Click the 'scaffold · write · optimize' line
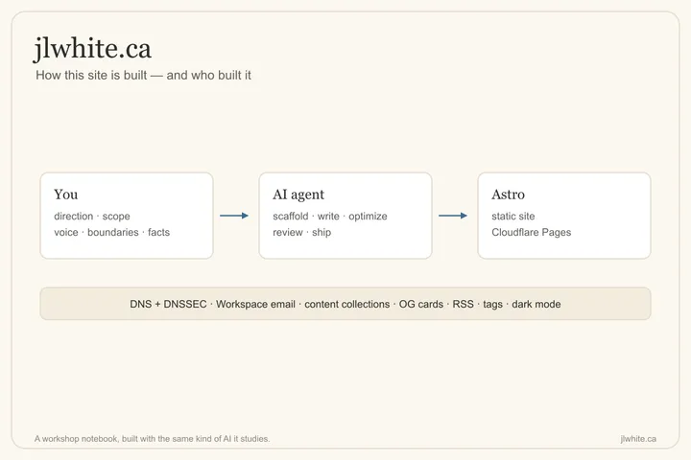691x460 pixels. pyautogui.click(x=329, y=217)
